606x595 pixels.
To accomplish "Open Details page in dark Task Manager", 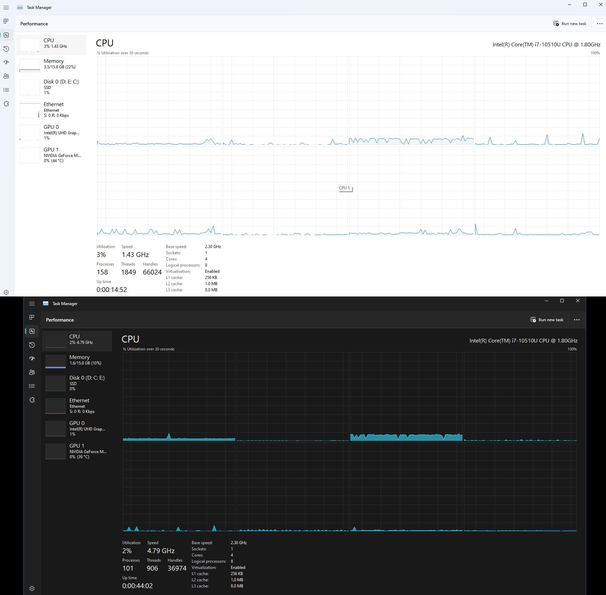I will 32,386.
